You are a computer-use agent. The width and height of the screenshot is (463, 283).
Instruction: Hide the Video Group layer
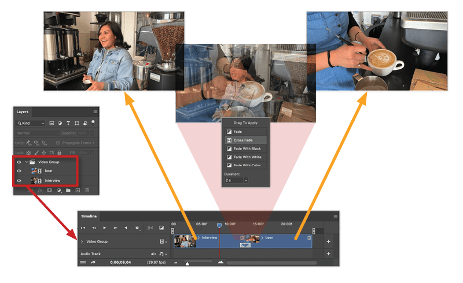[19, 162]
